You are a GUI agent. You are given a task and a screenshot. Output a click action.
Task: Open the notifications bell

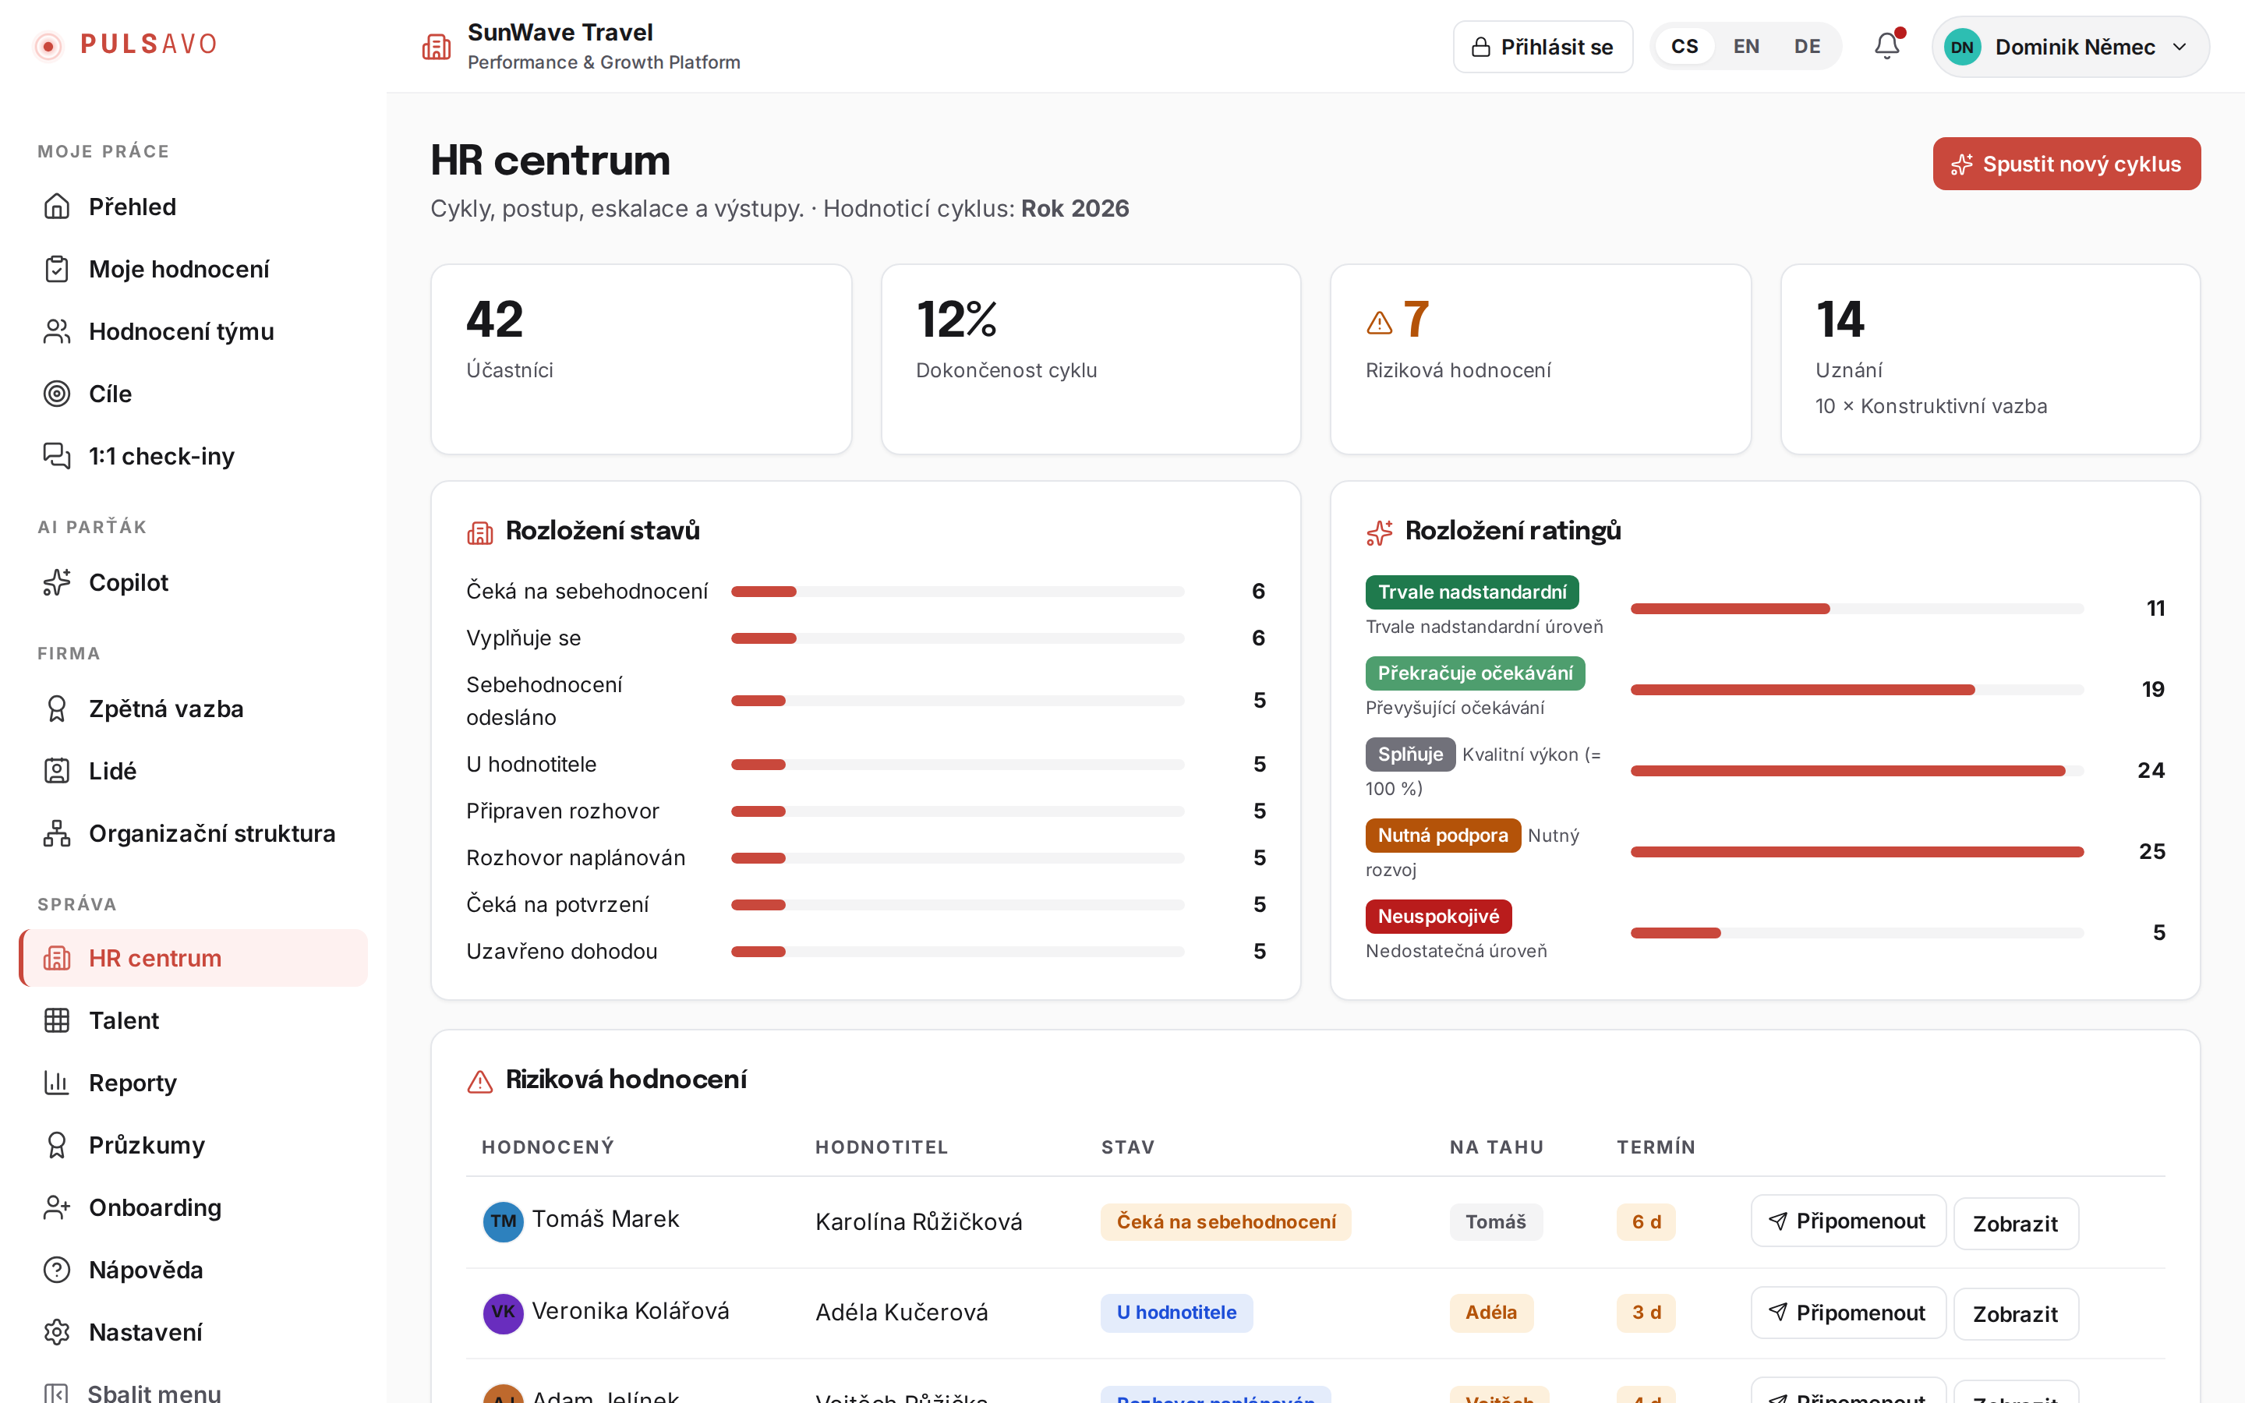pyautogui.click(x=1887, y=45)
